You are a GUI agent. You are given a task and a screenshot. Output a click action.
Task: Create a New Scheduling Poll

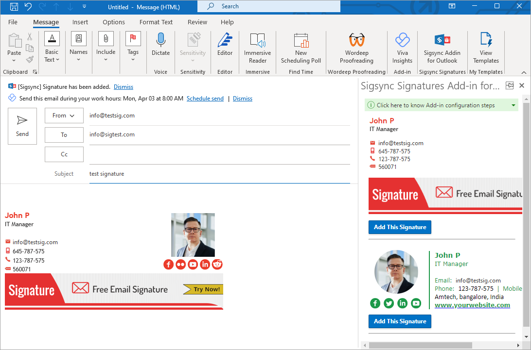(301, 49)
